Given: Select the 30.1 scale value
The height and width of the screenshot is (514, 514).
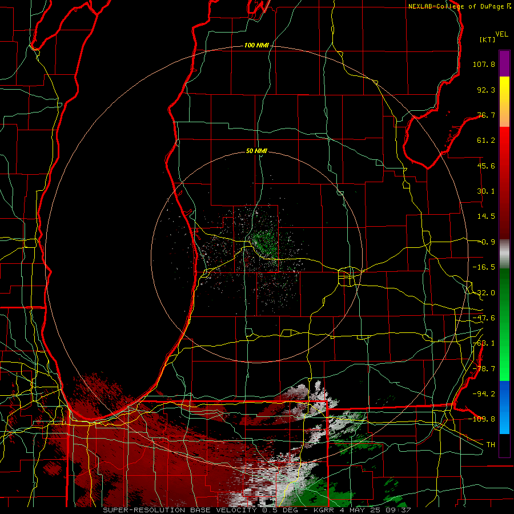Looking at the screenshot, I should 486,191.
